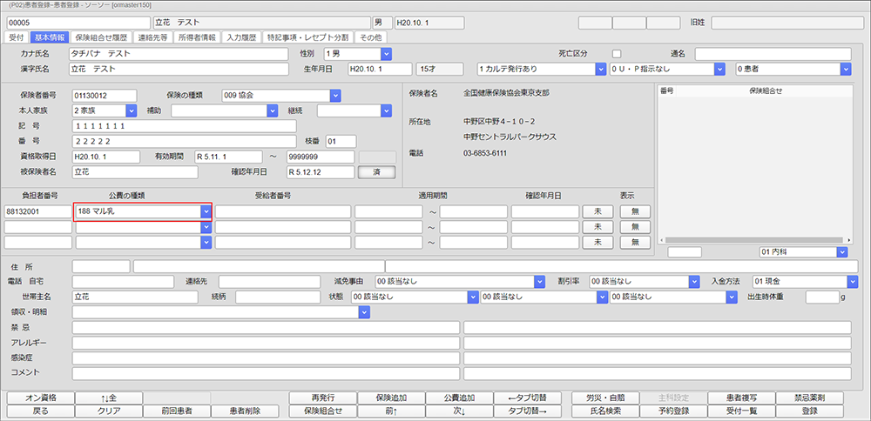This screenshot has width=871, height=421.
Task: Click the 済 confirmation button
Action: pyautogui.click(x=376, y=172)
